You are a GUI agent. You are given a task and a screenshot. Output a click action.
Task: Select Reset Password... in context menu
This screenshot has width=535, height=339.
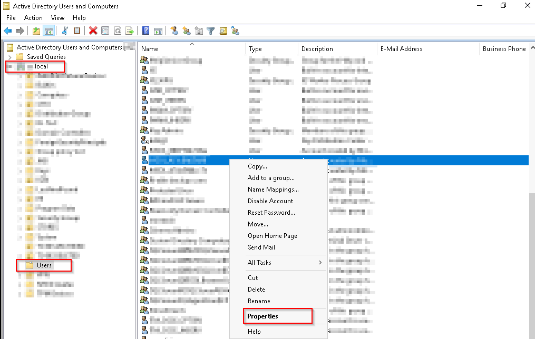tap(271, 213)
